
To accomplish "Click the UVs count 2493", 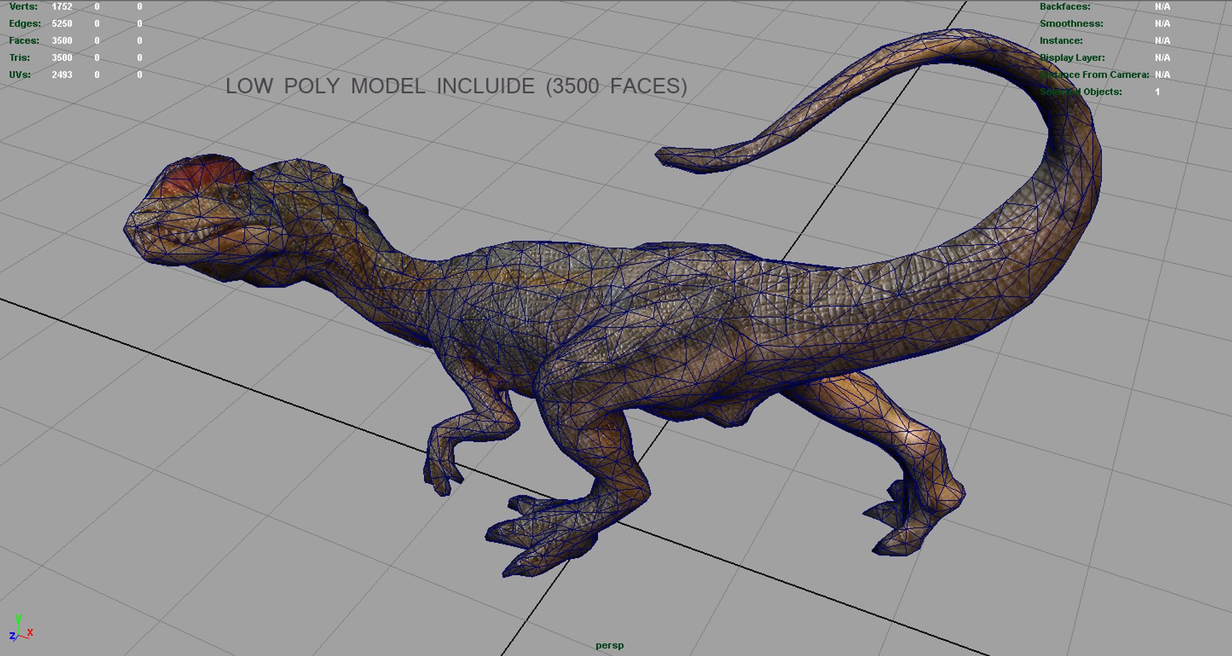I will [x=62, y=74].
